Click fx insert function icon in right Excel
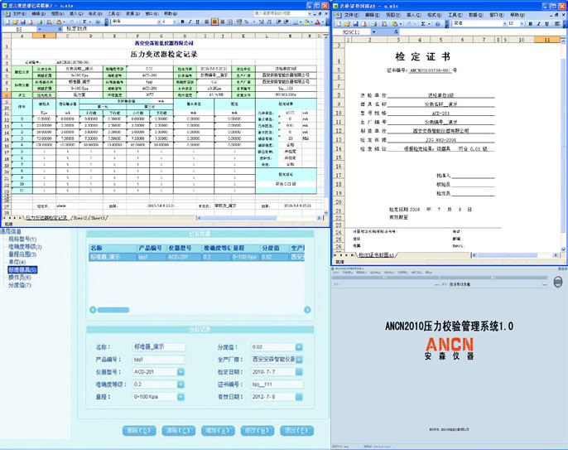The height and width of the screenshot is (450, 568). (x=397, y=32)
